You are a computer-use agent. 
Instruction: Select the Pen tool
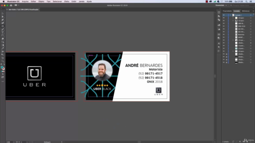tap(3, 20)
